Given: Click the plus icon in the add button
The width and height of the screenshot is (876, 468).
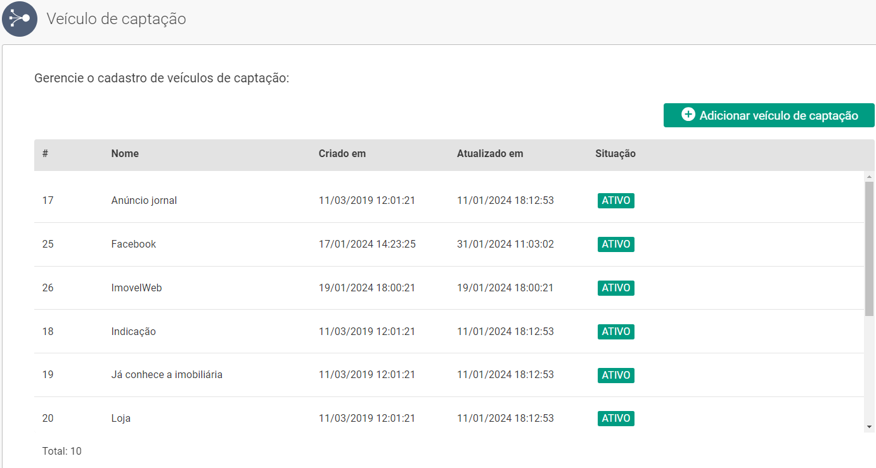Looking at the screenshot, I should [x=688, y=115].
